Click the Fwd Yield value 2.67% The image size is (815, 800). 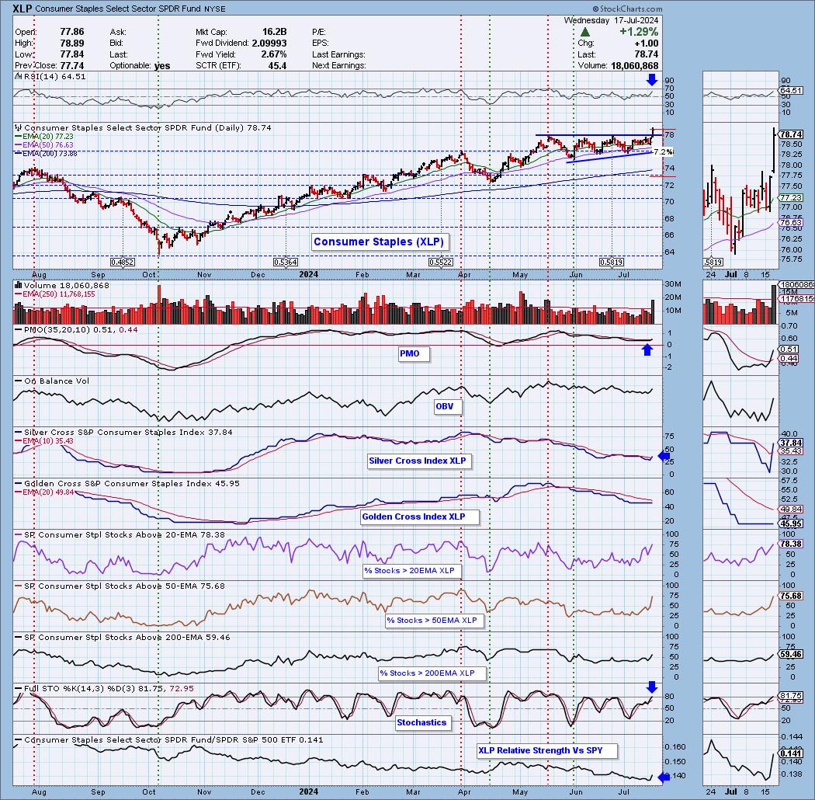273,54
